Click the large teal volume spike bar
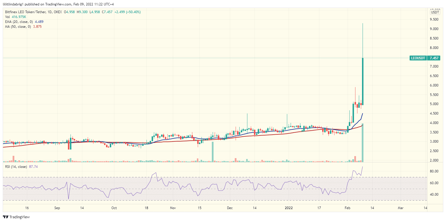This screenshot has height=222, width=446. point(363,143)
